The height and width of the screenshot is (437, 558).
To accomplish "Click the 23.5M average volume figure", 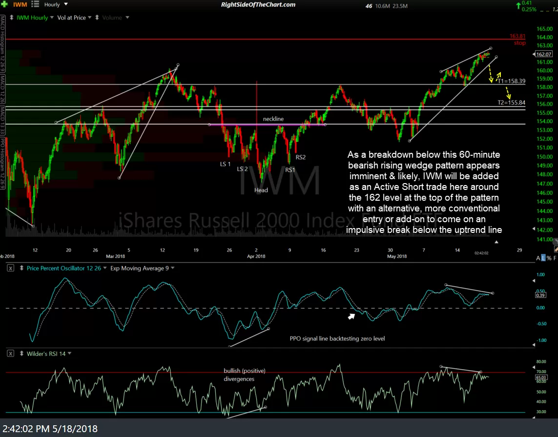I will pos(400,6).
